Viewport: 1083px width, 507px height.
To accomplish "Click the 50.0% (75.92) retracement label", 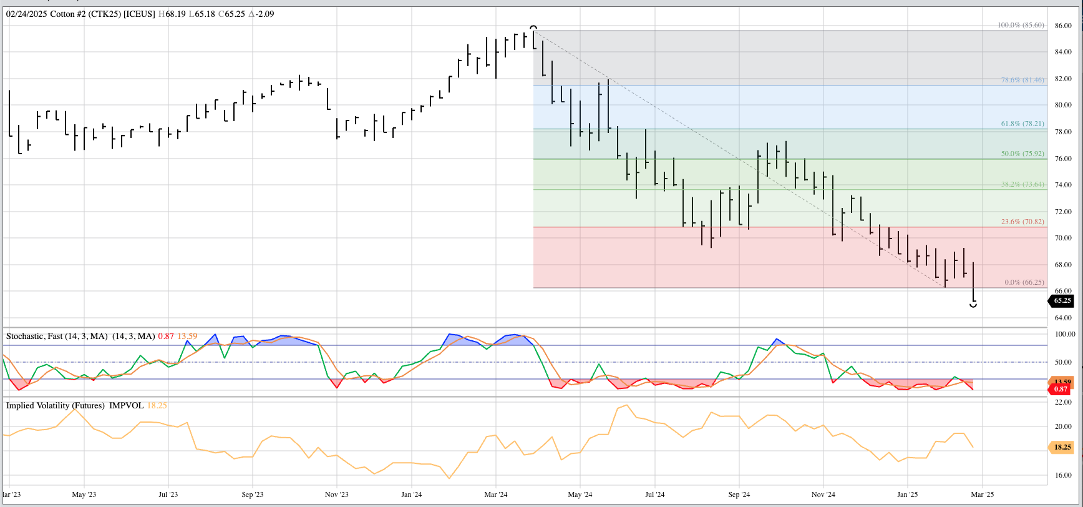I will 1022,154.
